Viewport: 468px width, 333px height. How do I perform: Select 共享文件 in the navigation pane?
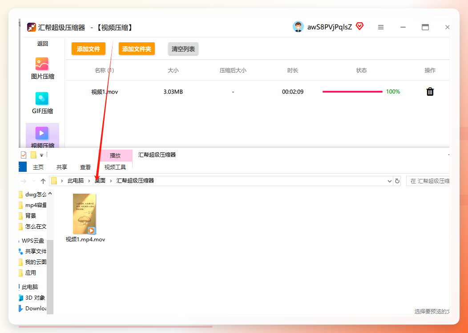32,252
